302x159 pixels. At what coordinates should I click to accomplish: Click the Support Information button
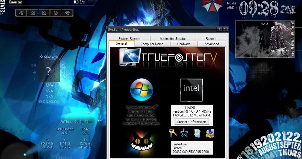[192, 122]
